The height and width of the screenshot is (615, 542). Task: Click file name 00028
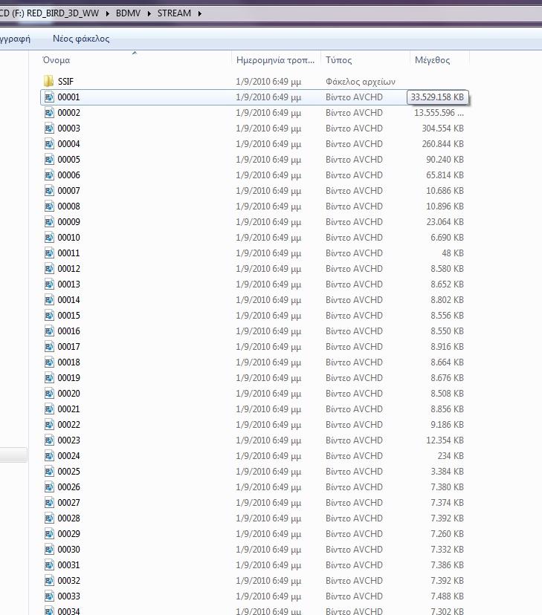68,518
